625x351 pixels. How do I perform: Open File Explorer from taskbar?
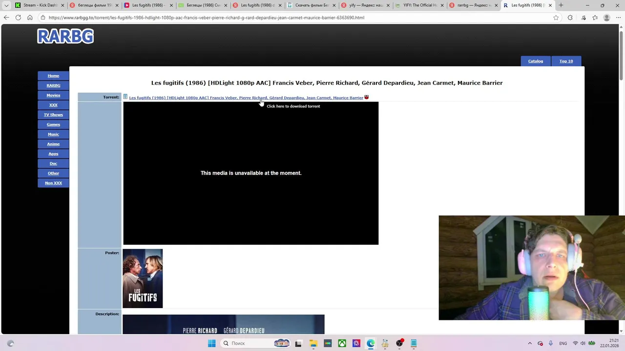313,343
